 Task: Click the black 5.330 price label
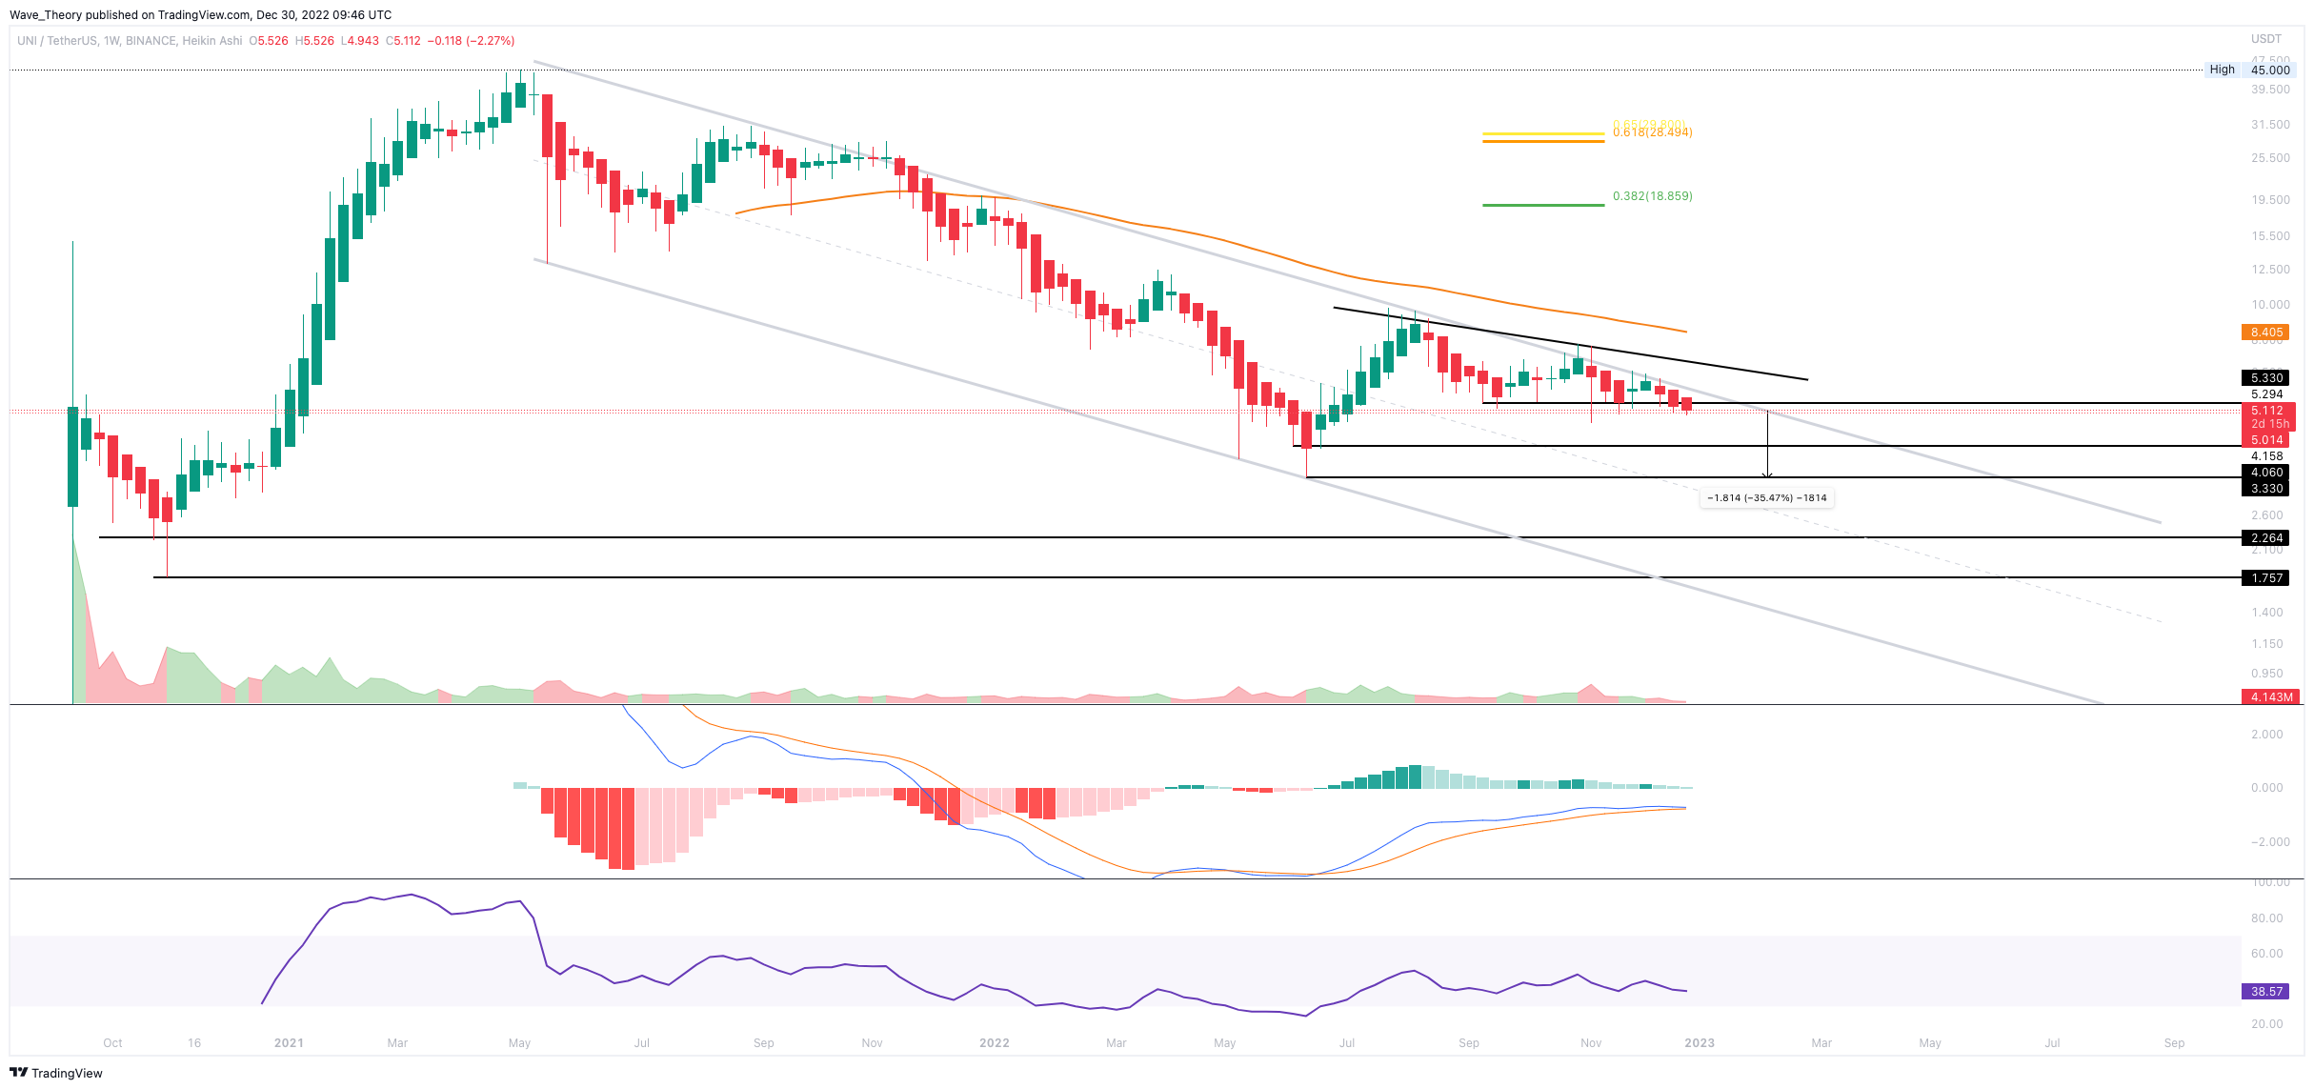point(2265,378)
